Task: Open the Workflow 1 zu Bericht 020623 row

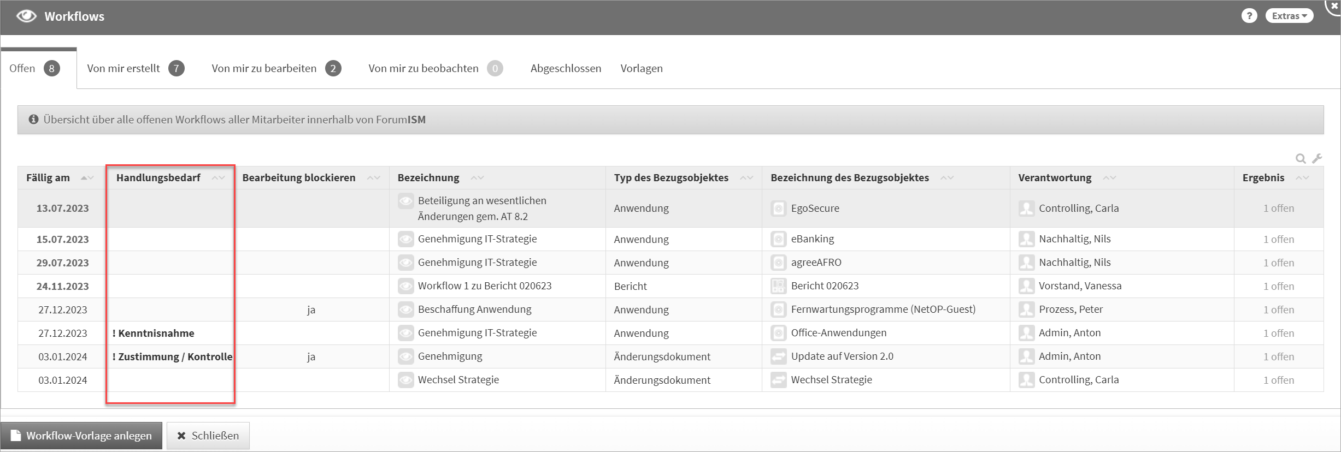Action: 484,286
